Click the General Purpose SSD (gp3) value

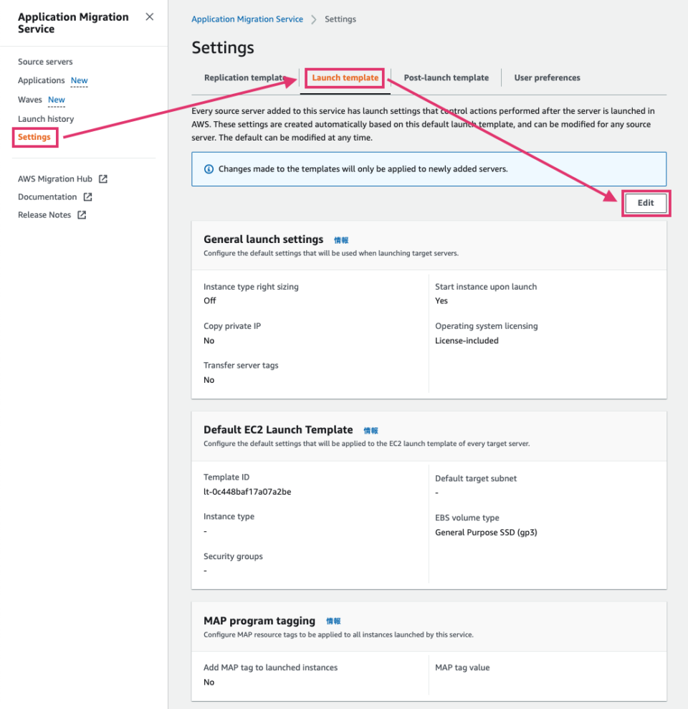[x=486, y=533]
